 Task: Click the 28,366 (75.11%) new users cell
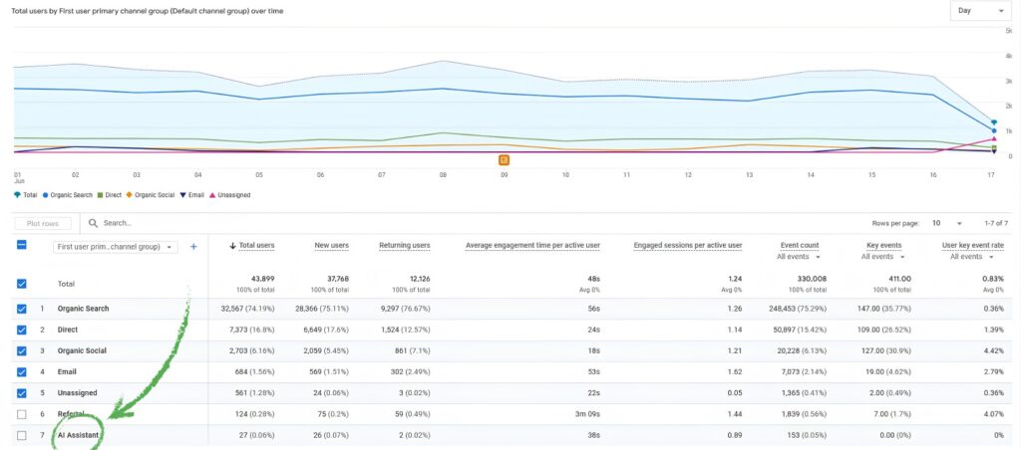[x=322, y=309]
